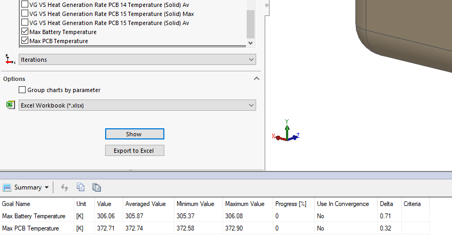Image resolution: width=452 pixels, height=247 pixels.
Task: Click the Excel workbook icon
Action: (x=10, y=105)
